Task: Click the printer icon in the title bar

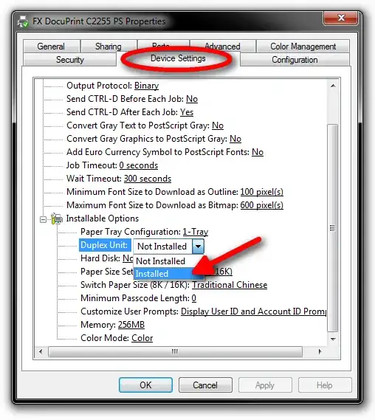Action: pos(22,21)
